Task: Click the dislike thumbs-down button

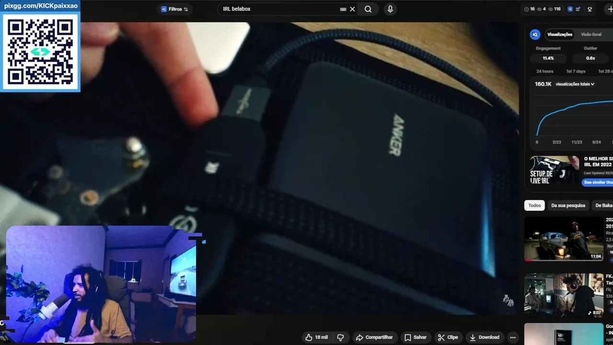Action: click(x=341, y=337)
